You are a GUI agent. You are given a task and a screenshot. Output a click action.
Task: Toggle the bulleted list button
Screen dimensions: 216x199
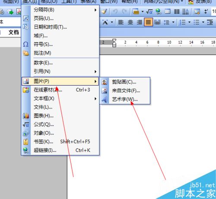click(197, 22)
